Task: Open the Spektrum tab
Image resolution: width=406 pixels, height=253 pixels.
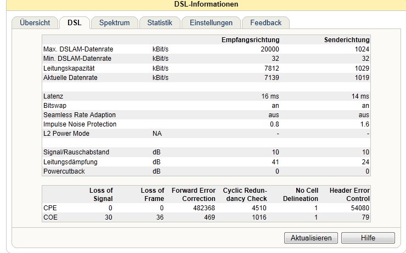Action: point(115,23)
